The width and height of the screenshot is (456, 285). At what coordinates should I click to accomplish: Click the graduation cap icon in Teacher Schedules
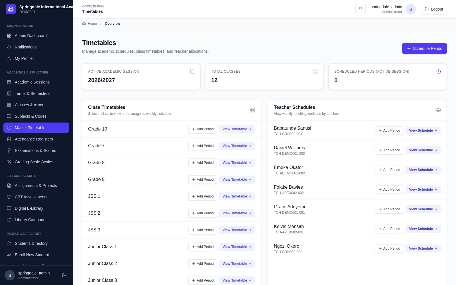438,110
